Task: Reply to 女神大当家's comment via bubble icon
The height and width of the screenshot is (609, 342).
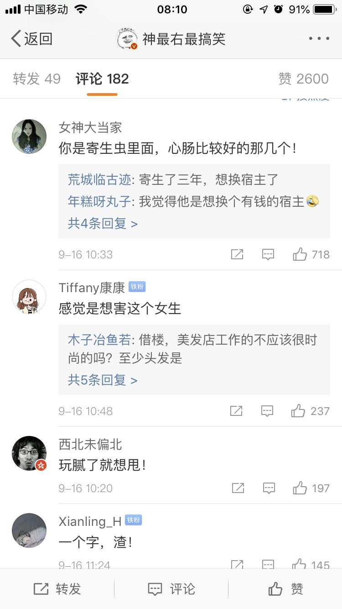Action: click(268, 254)
